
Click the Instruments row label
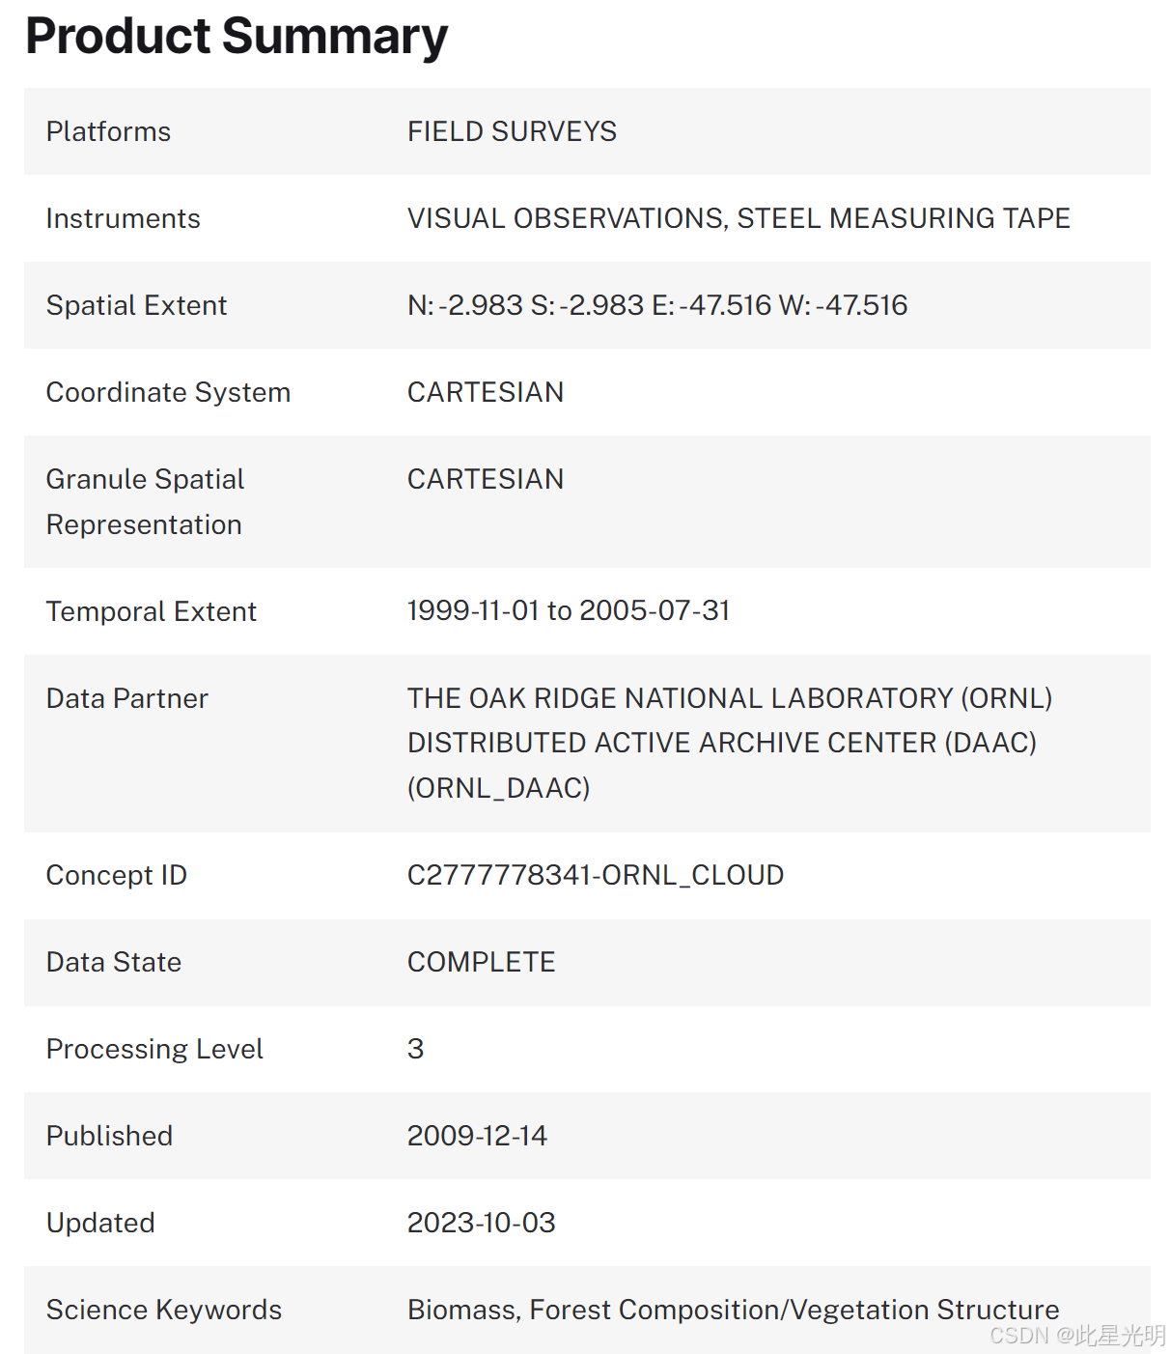coord(123,218)
